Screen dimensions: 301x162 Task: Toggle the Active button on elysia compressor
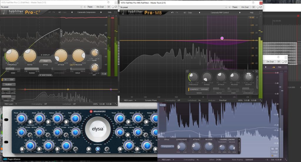[98, 149]
